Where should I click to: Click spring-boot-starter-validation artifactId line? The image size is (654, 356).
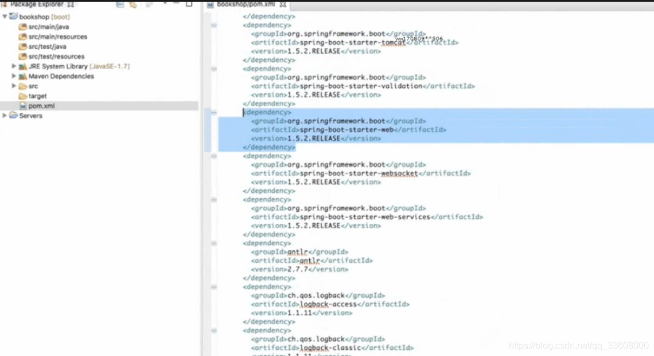[x=363, y=86]
